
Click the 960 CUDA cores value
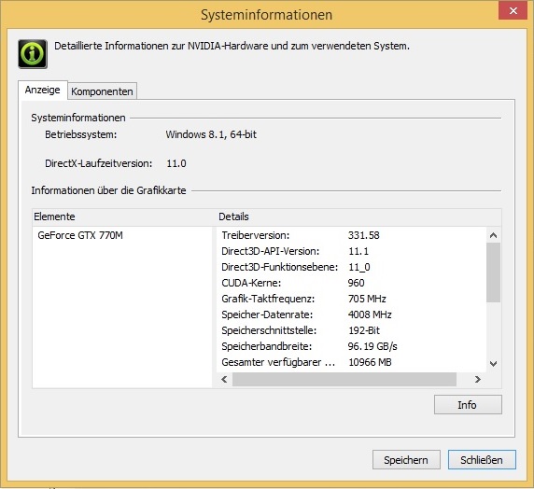point(357,283)
